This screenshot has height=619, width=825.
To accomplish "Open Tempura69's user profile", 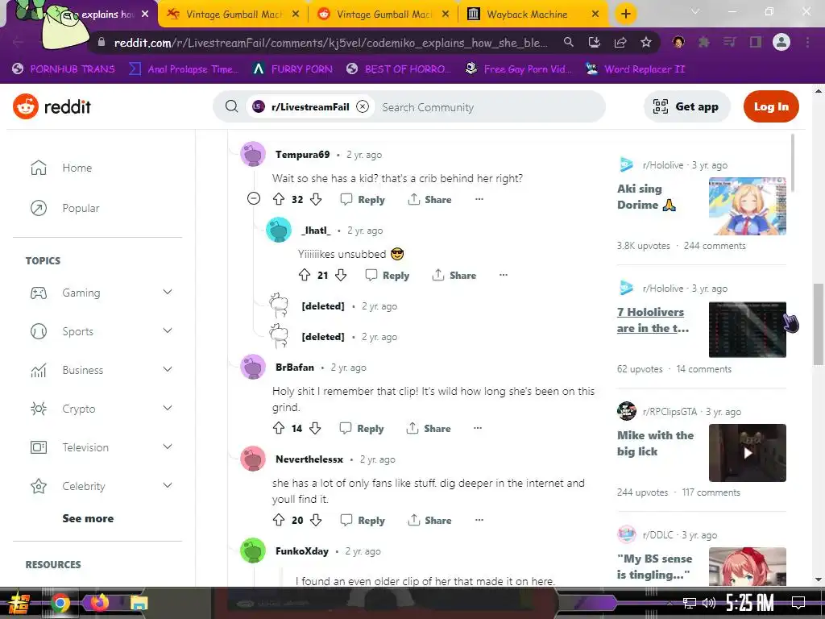I will (x=303, y=155).
